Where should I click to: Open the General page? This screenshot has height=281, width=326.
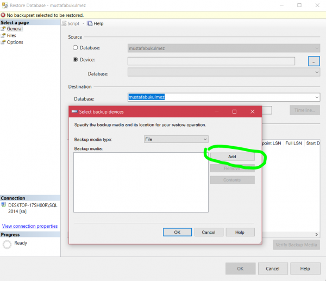pyautogui.click(x=15, y=29)
